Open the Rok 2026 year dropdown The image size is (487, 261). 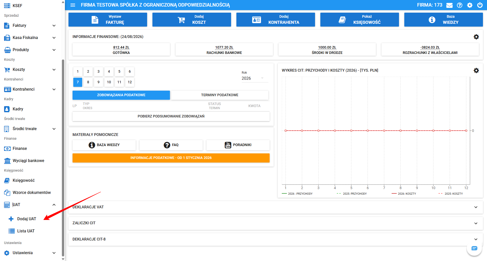pyautogui.click(x=255, y=78)
